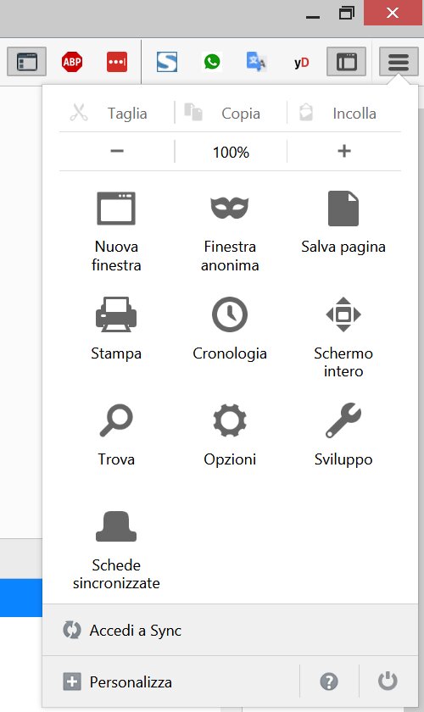
Task: Toggle Schermo intero full screen
Action: coord(343,337)
